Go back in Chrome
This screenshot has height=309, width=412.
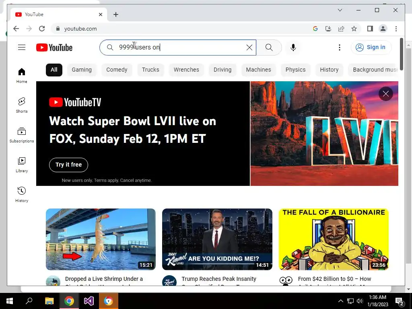coord(16,29)
